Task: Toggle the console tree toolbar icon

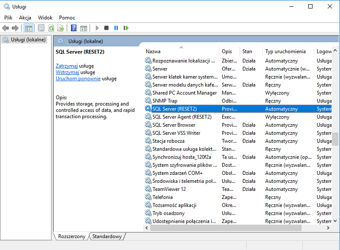Action: 28,28
